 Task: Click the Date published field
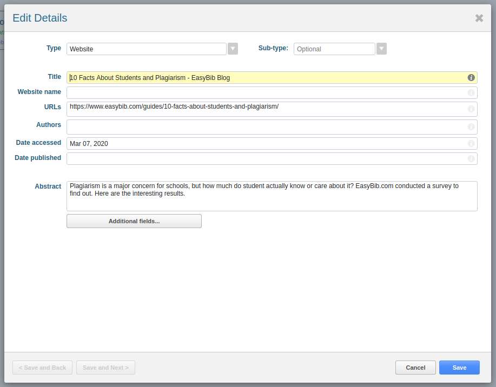[x=272, y=158]
